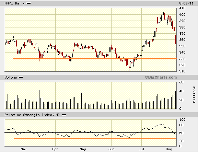Click the black legend marker beside AAPL Daily
The width and height of the screenshot is (198, 152).
[x=29, y=3]
